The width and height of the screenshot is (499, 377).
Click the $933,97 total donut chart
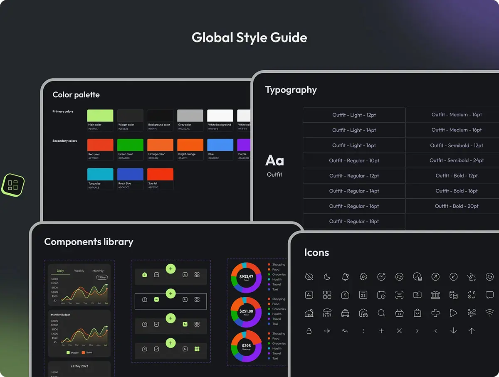pyautogui.click(x=246, y=278)
